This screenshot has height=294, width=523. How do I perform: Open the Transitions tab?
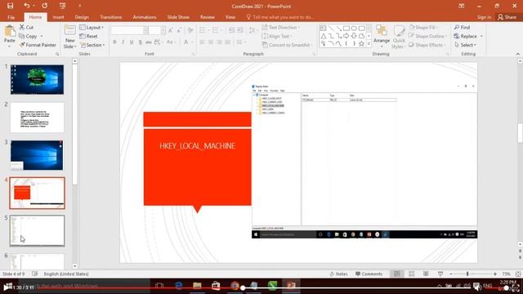click(111, 17)
